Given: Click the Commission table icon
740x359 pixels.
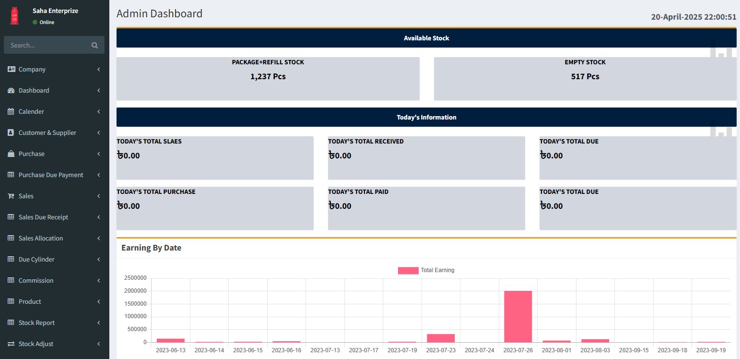Looking at the screenshot, I should pyautogui.click(x=11, y=280).
